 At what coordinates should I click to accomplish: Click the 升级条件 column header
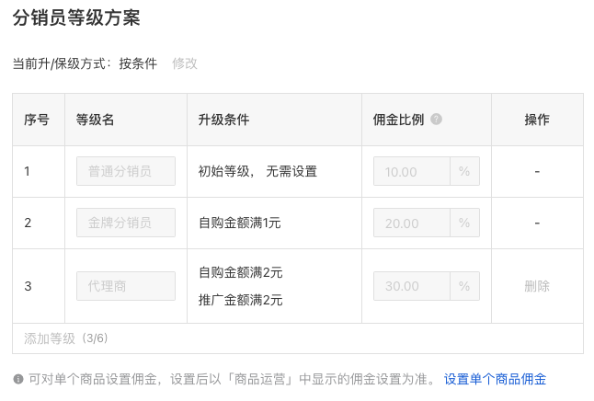223,120
